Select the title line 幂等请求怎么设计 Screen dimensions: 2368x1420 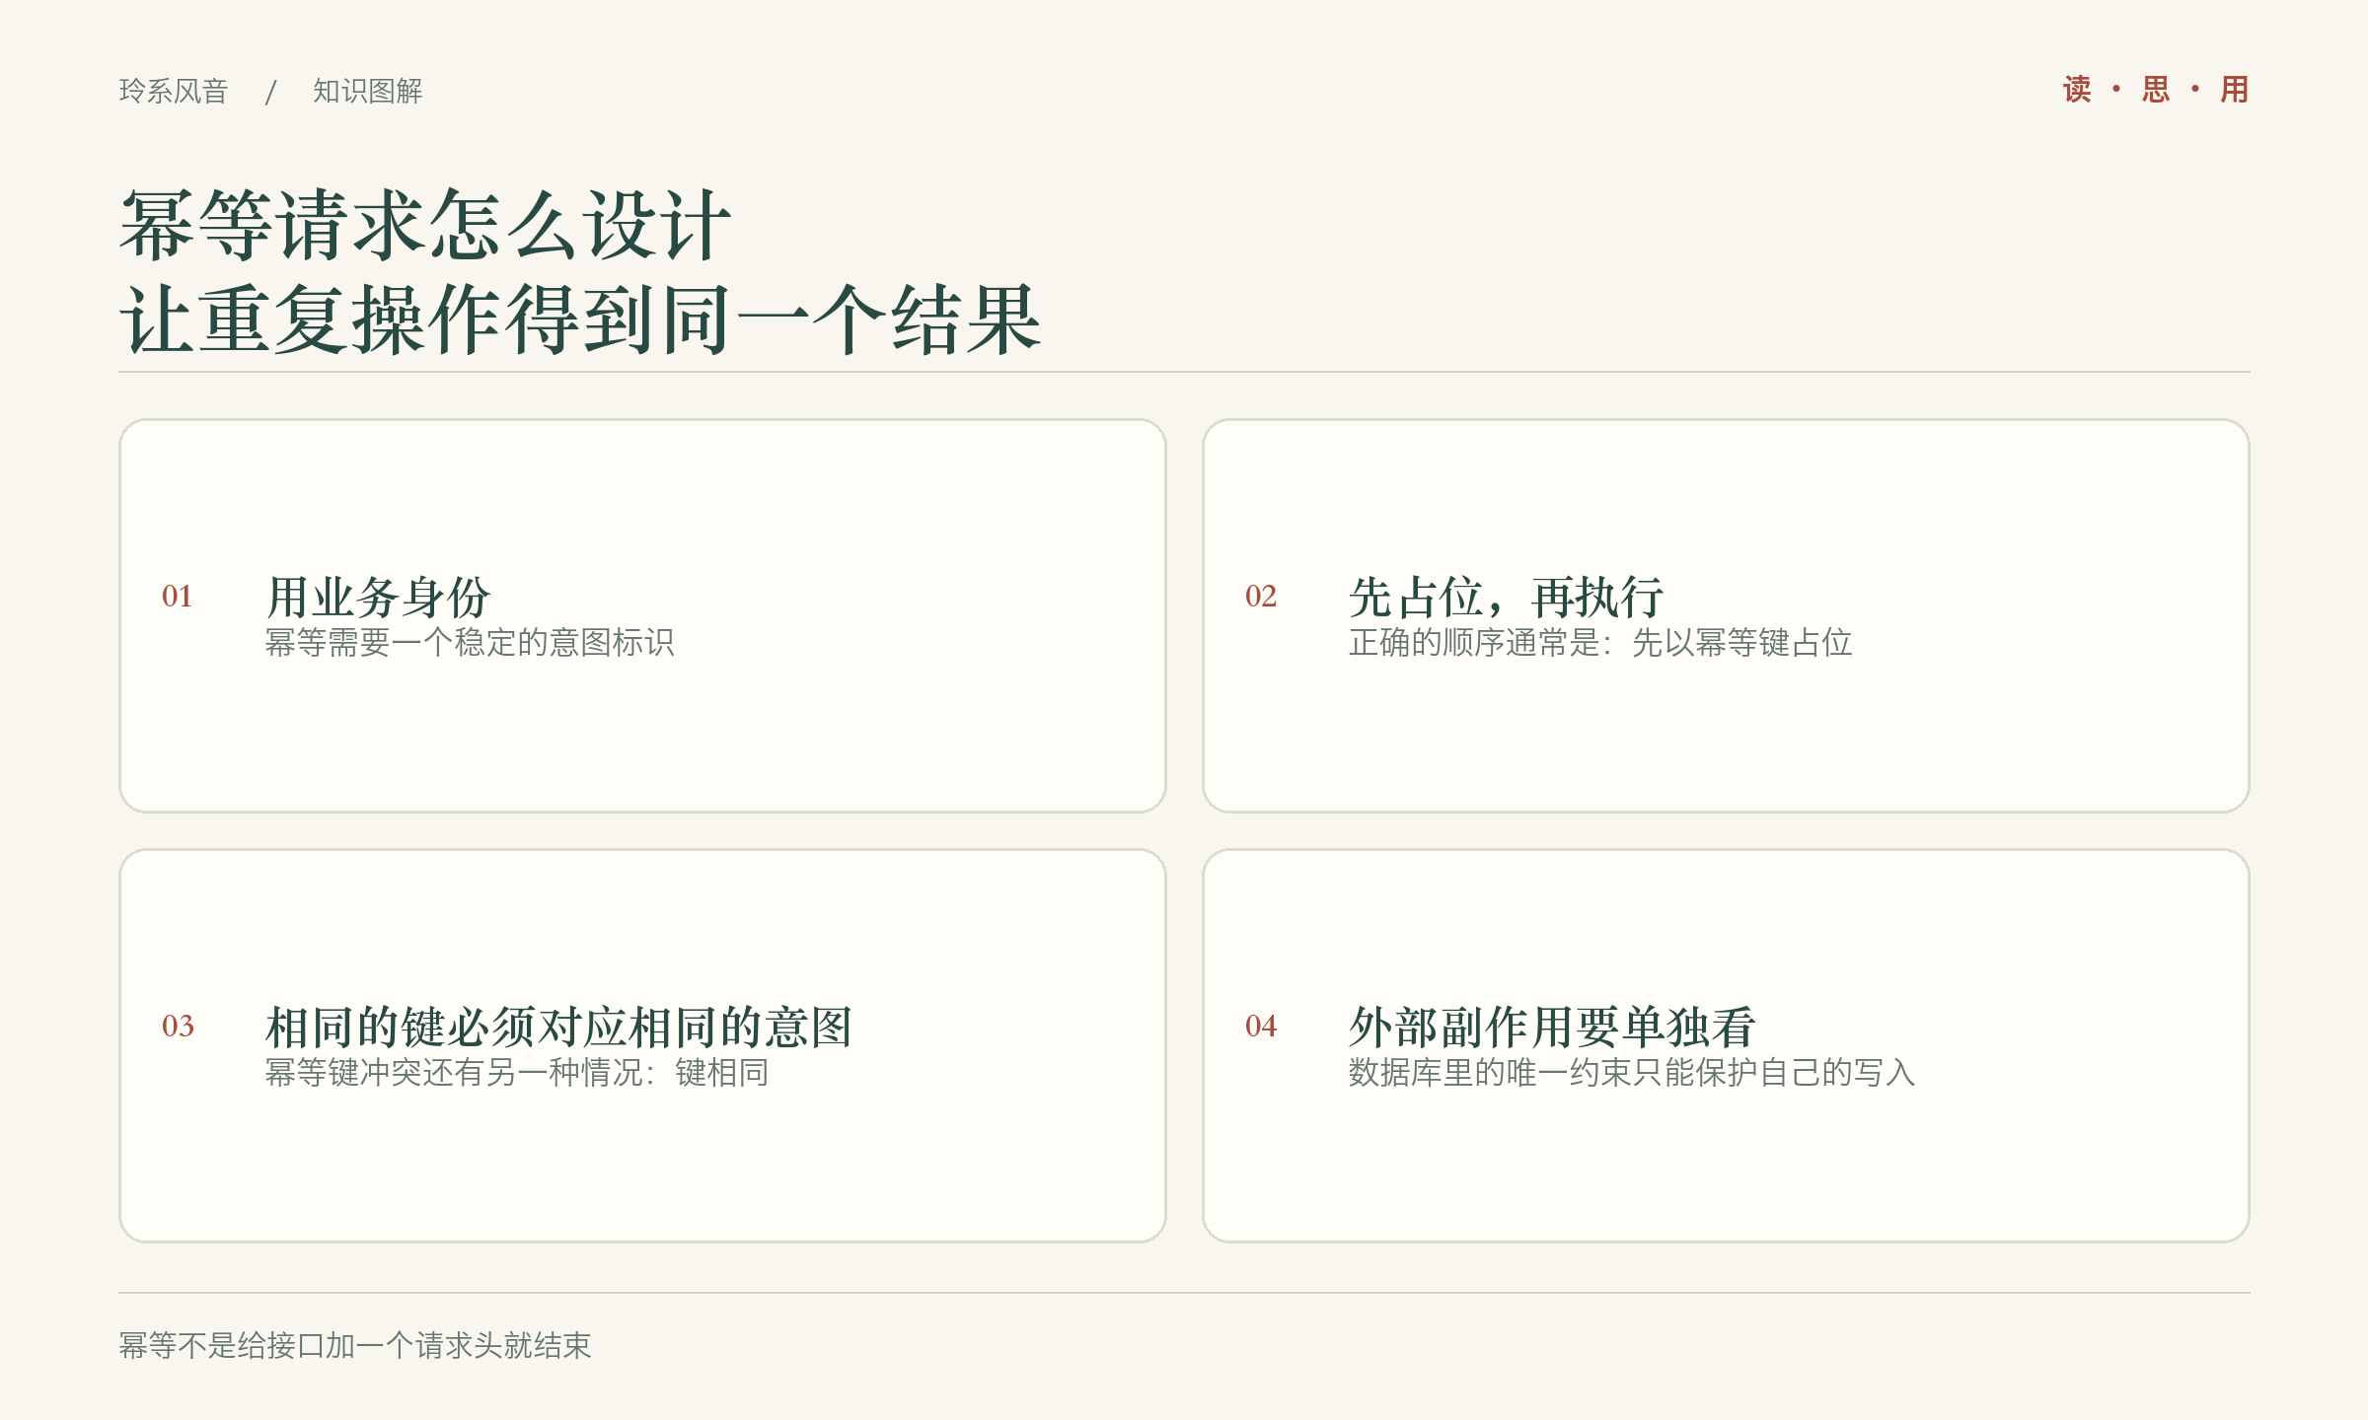tap(426, 226)
